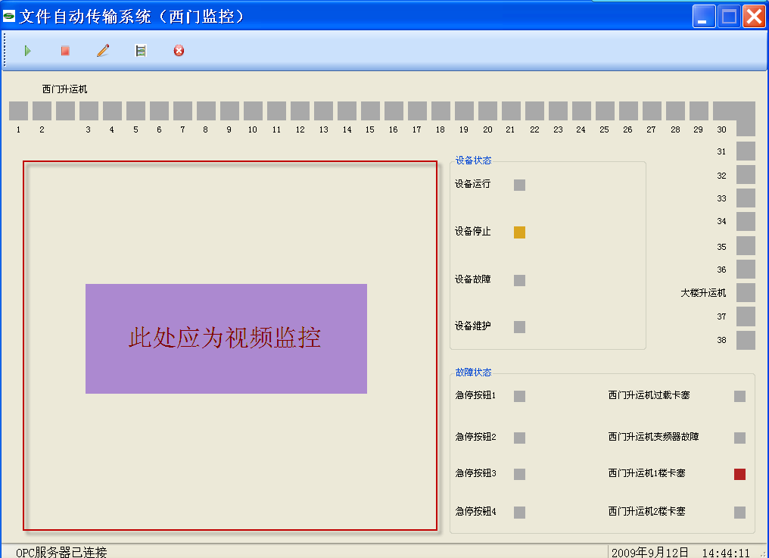Viewport: 769px width, 558px height.
Task: Click position indicator square numbered 29
Action: 699,111
